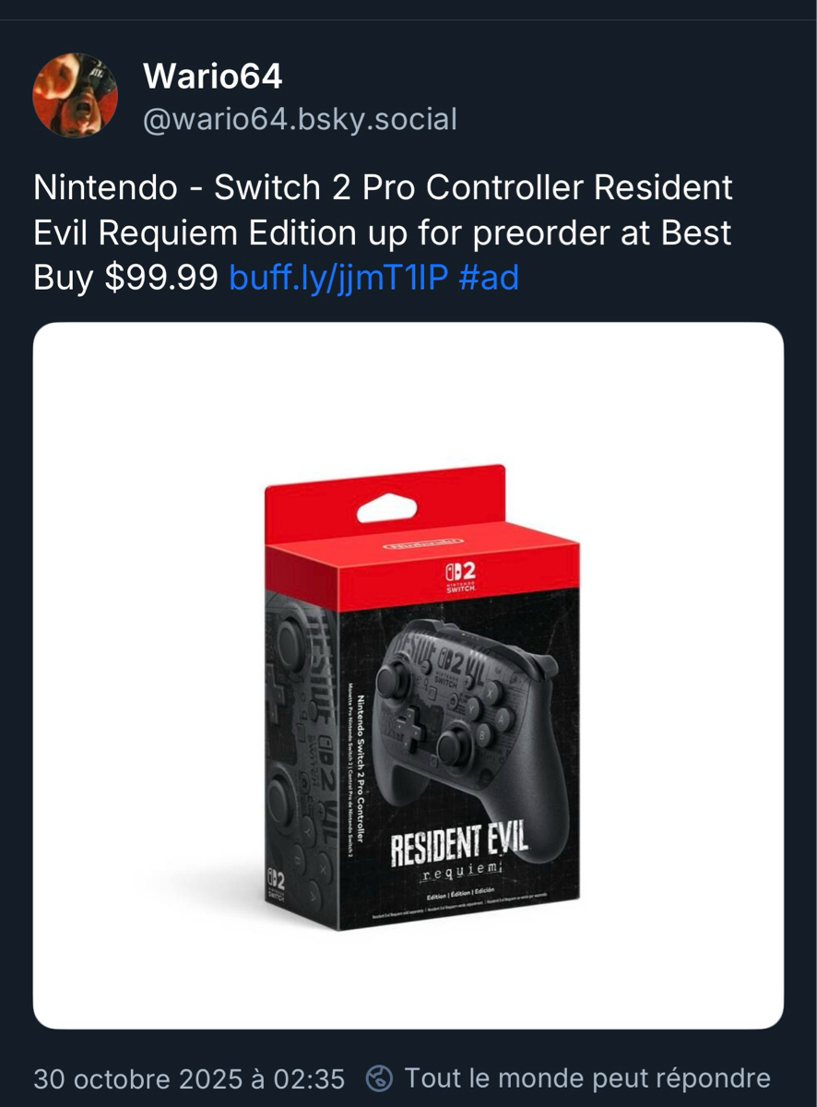Screen dimensions: 817x1107
Task: Click the 'requiem' subtitle on the box
Action: pos(460,871)
